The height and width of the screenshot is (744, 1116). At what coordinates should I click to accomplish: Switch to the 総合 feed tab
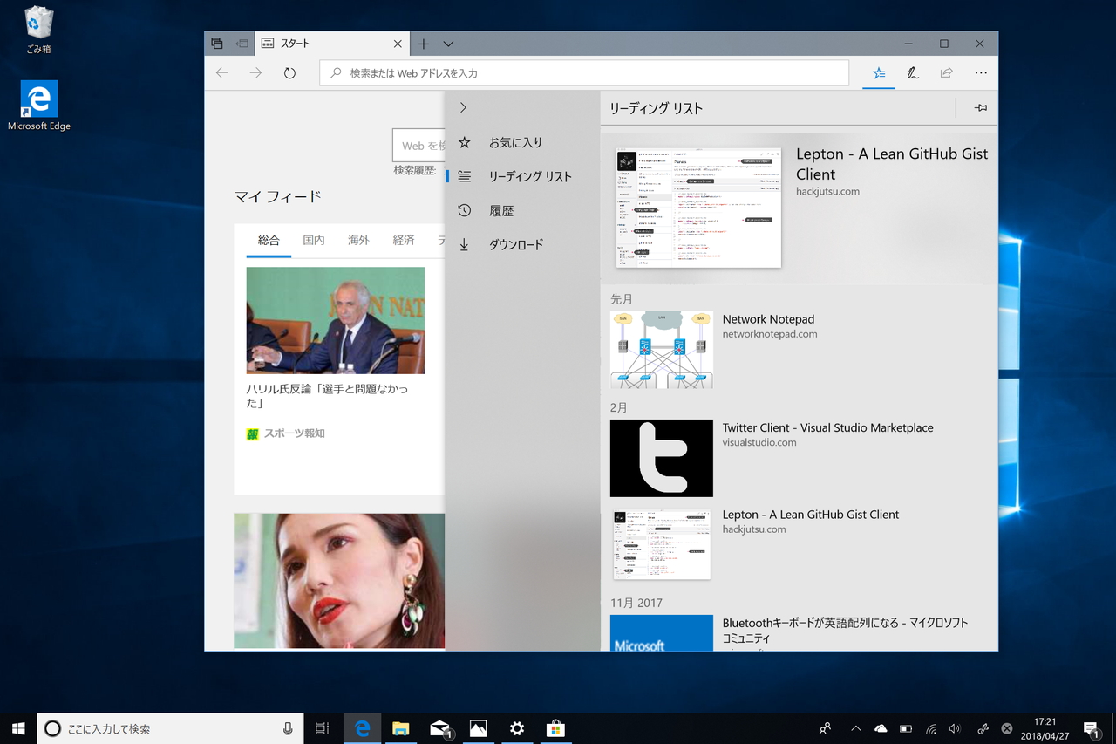[269, 240]
